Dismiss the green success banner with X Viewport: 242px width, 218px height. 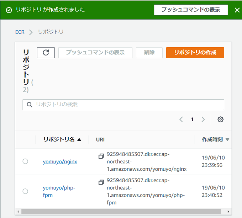coord(237,10)
